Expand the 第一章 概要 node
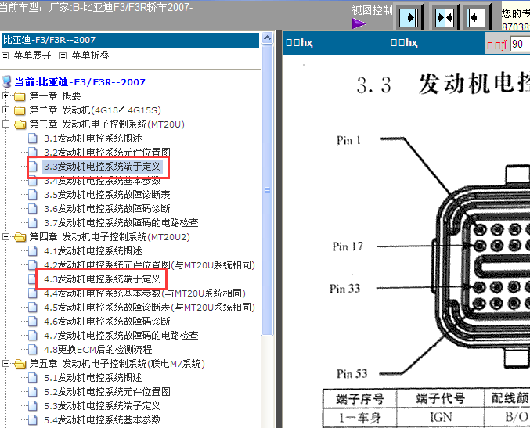This screenshot has height=428, width=530. tap(5, 96)
